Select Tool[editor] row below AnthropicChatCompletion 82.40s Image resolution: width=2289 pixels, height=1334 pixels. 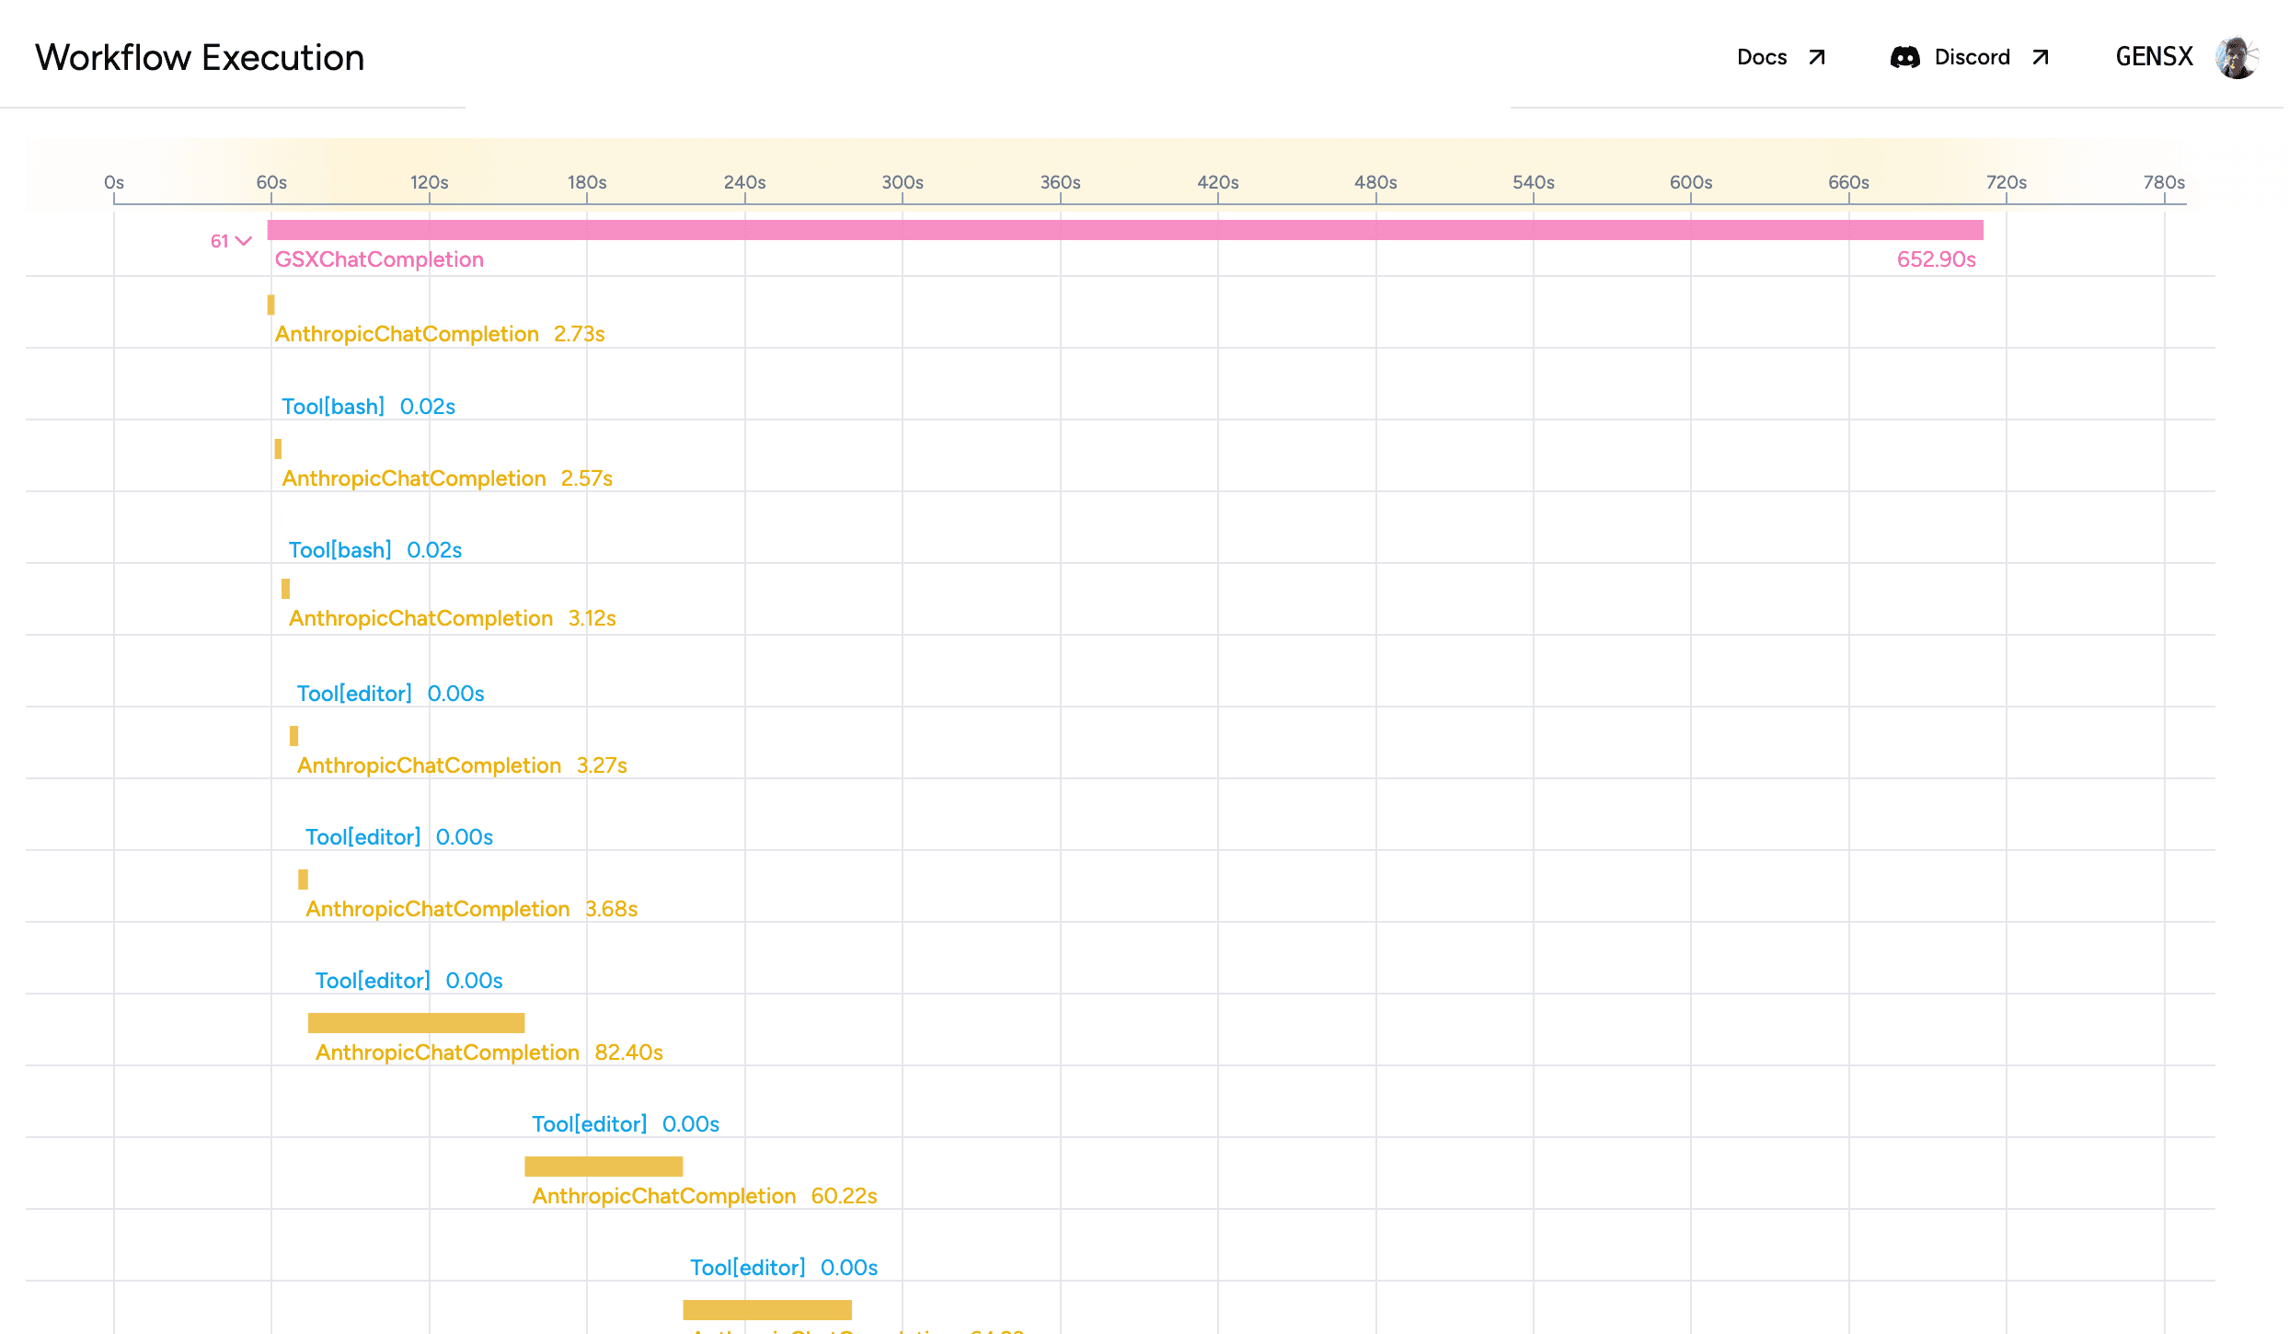(626, 1124)
